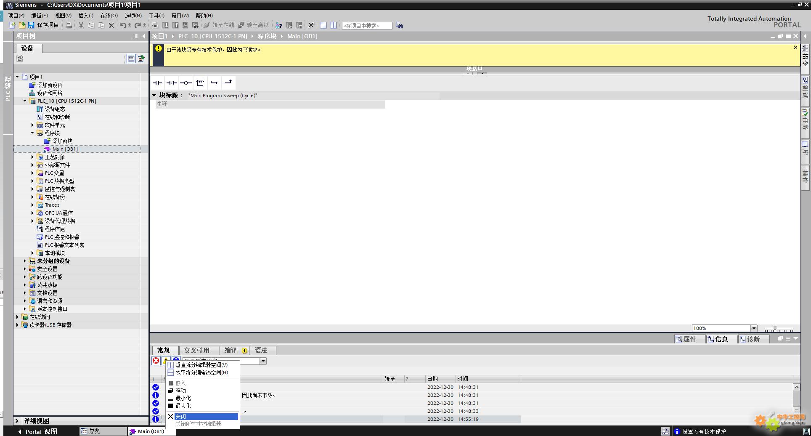Expand the PLC 变量 folder
The width and height of the screenshot is (811, 436).
click(x=32, y=173)
